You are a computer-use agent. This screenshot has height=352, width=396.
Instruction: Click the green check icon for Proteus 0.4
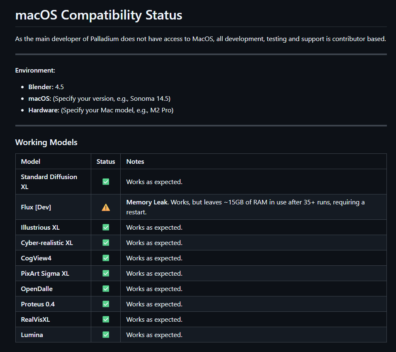pos(106,304)
